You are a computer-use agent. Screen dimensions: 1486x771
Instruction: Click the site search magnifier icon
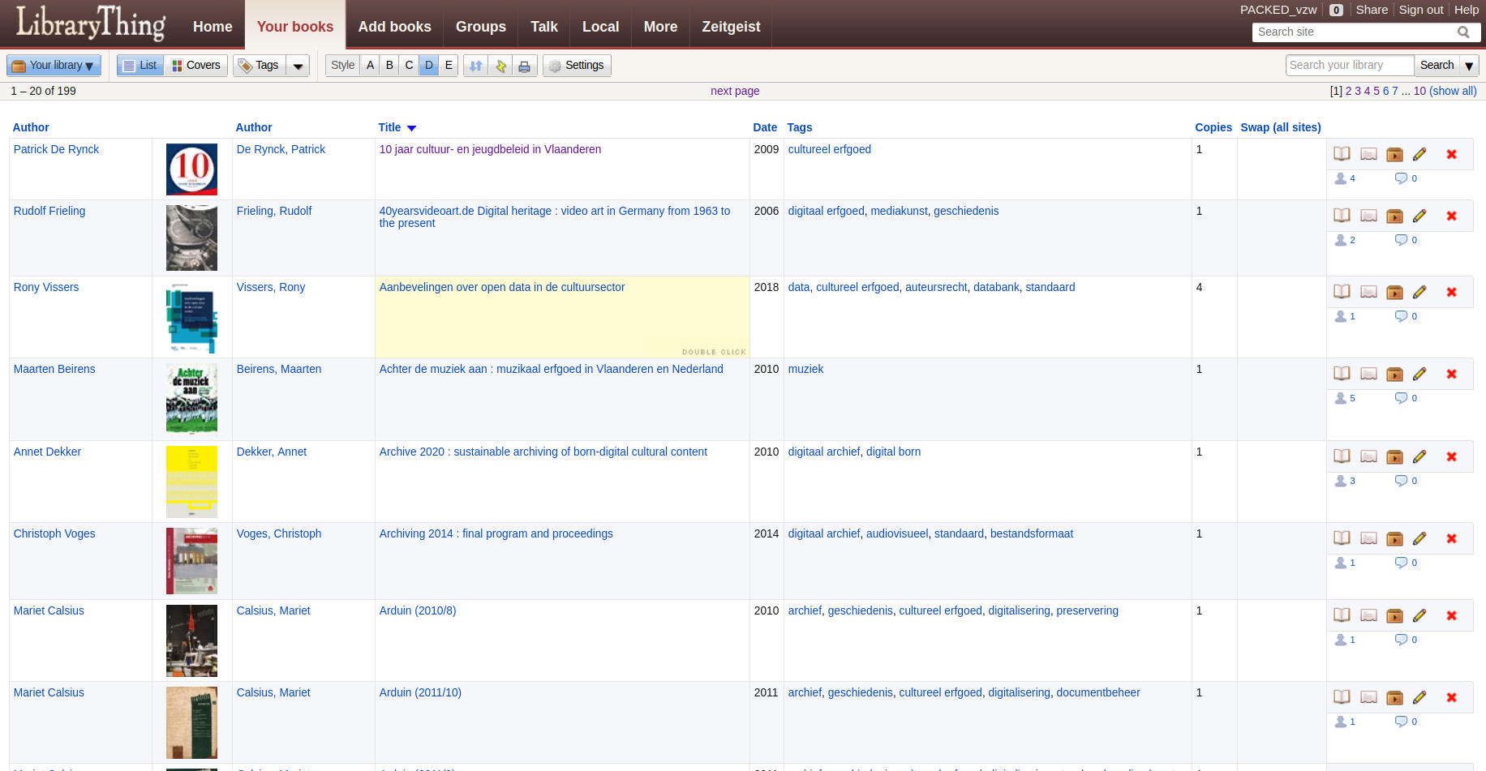pos(1463,32)
